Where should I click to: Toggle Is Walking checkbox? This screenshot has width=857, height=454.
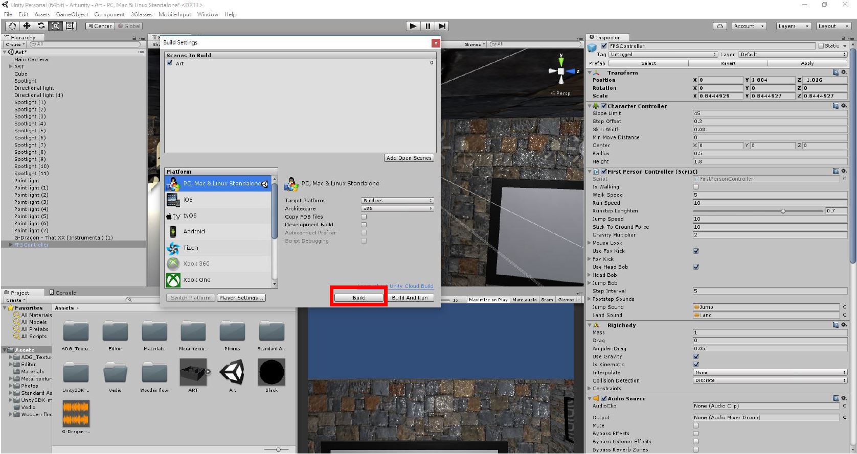click(696, 187)
